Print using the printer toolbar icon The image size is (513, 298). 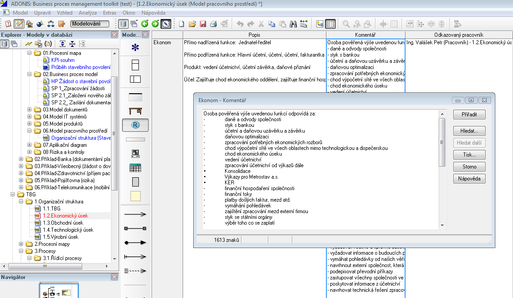[x=213, y=24]
